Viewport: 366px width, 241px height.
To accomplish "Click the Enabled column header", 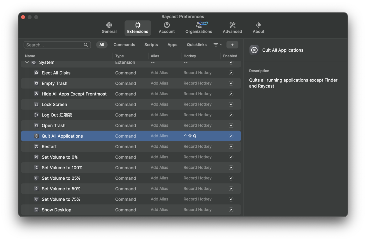I will click(230, 56).
